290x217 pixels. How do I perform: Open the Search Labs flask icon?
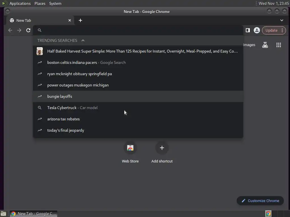click(265, 45)
